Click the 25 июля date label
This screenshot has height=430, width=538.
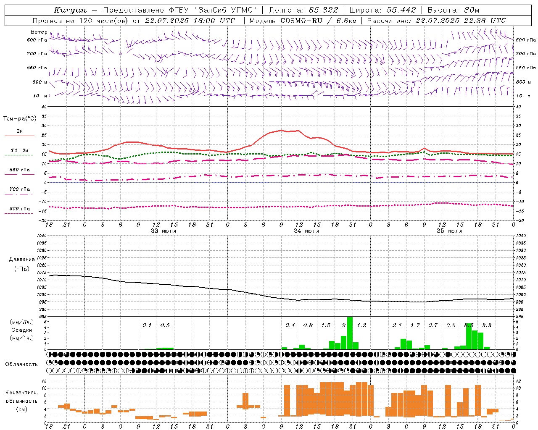pos(449,231)
